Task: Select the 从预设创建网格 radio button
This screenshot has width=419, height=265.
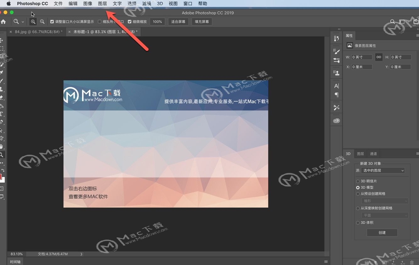Action: pos(358,194)
